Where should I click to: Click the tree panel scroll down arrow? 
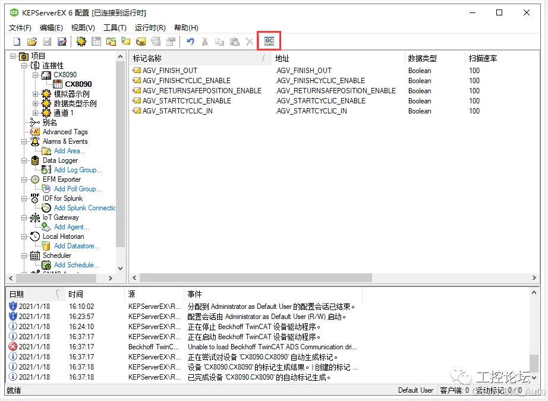[x=120, y=269]
